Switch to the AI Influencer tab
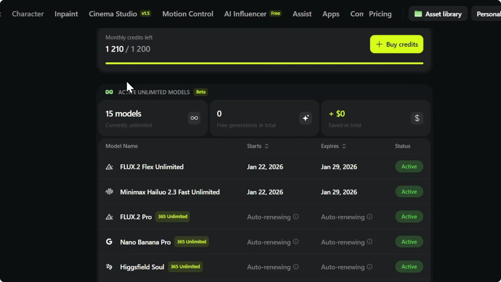The image size is (501, 282). coord(245,14)
